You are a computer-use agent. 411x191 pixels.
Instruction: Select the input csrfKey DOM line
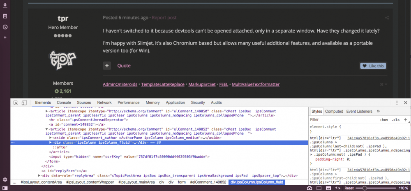(x=129, y=157)
